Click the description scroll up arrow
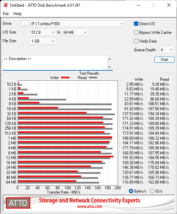Viewport: 177px width, 214px height. coord(110,59)
